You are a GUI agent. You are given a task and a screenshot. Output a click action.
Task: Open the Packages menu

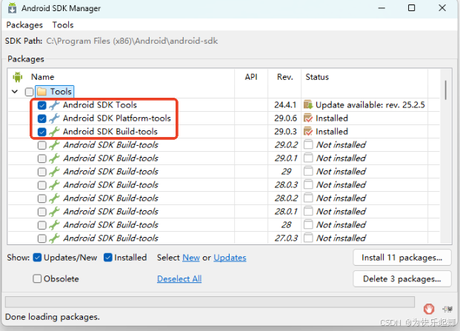tap(24, 25)
